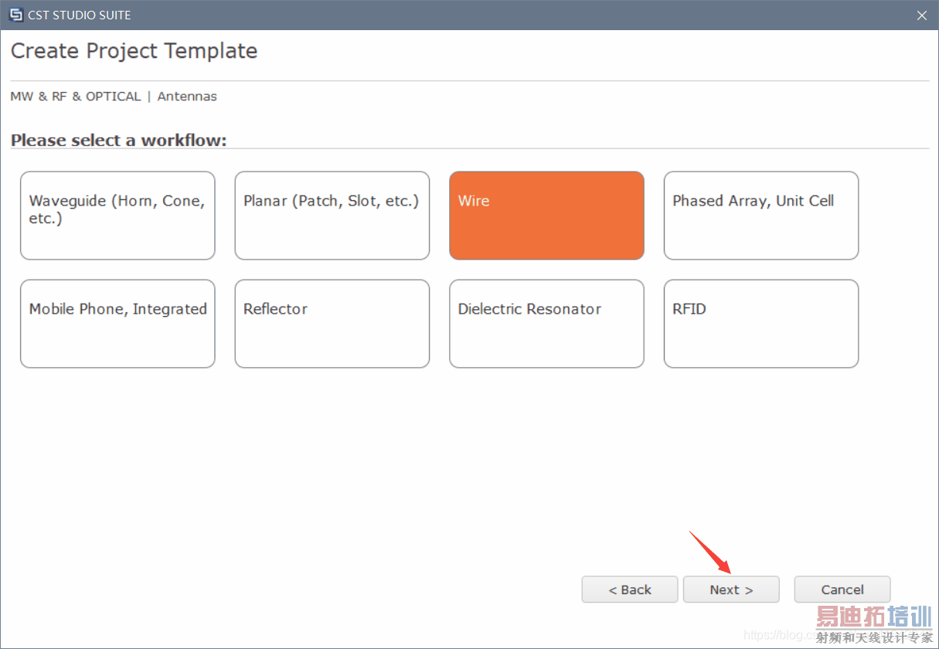Go back with the < Back button

(x=630, y=590)
